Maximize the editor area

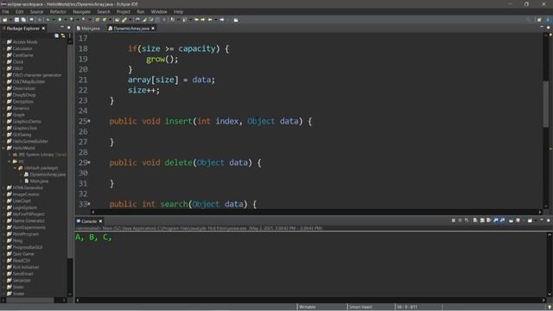[548, 27]
